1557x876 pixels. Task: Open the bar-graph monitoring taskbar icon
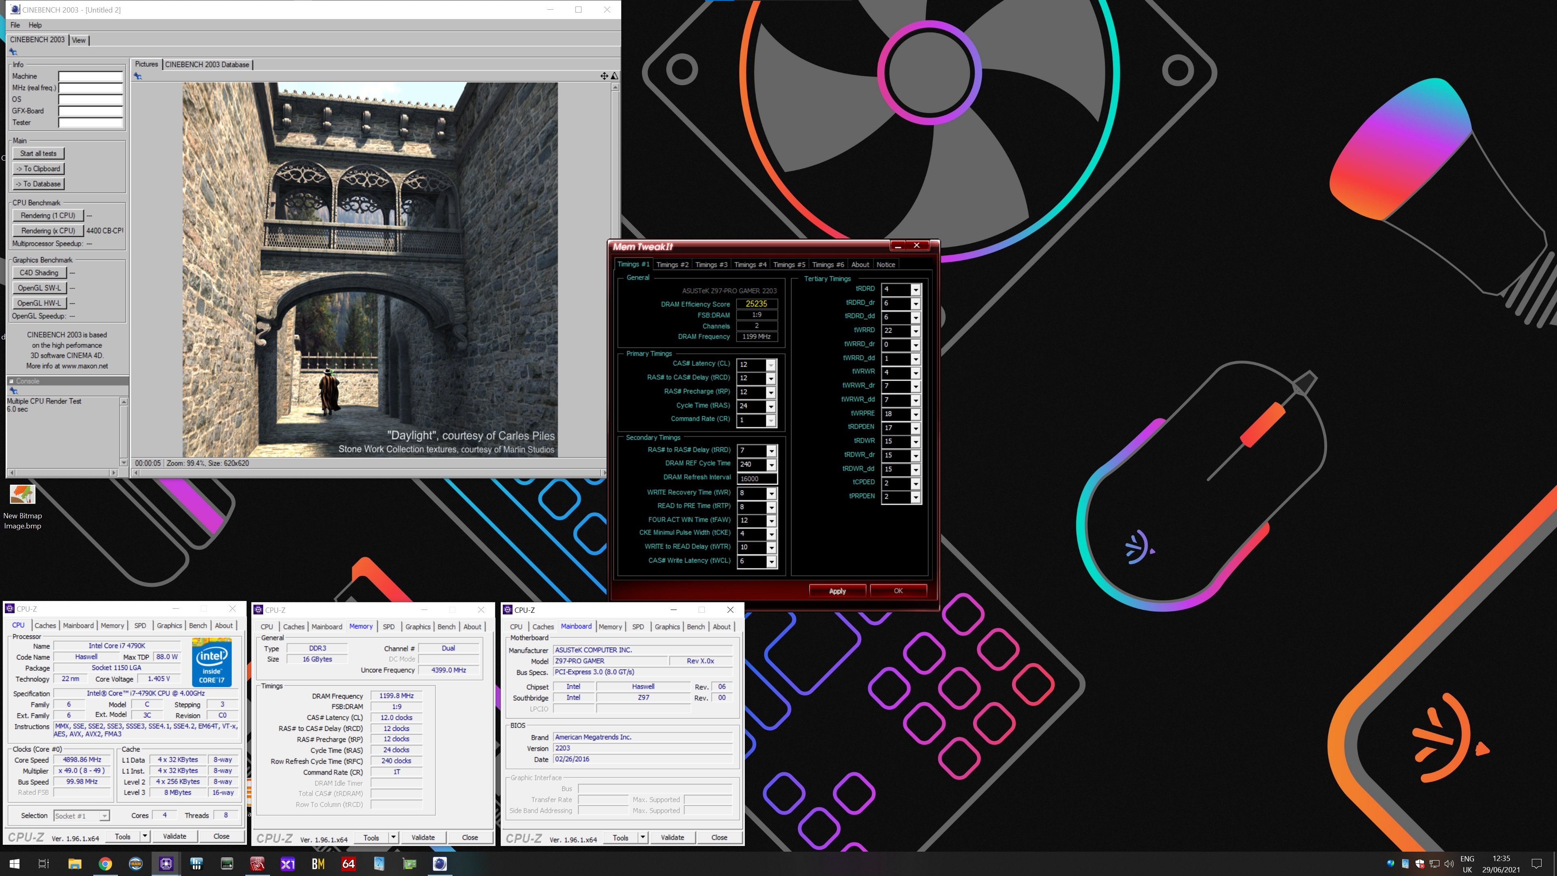[x=196, y=863]
